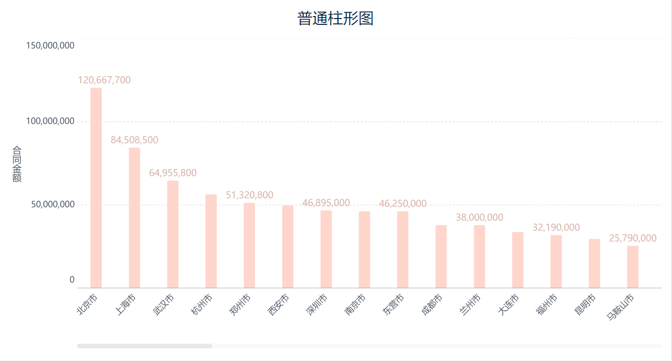This screenshot has width=672, height=361.
Task: Click the 150,000,000 y-axis tick label
Action: pos(50,45)
